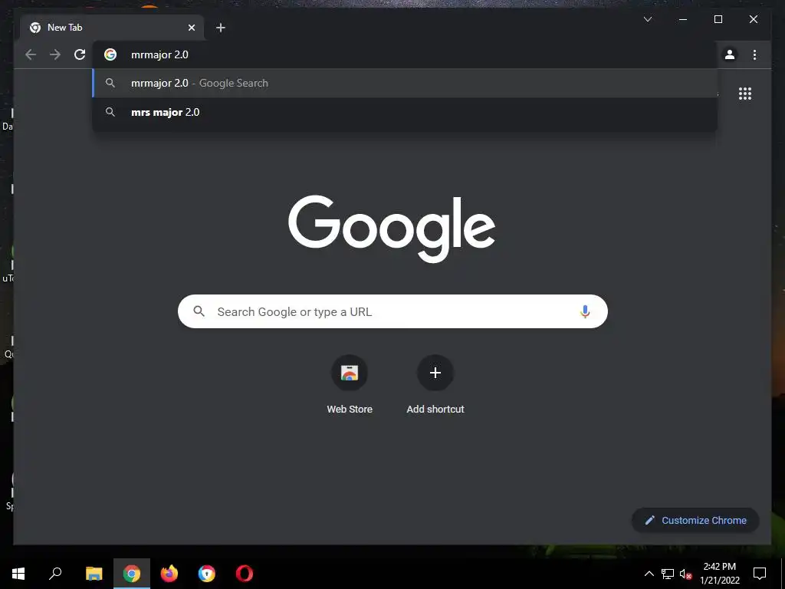Open the profile avatar menu
The height and width of the screenshot is (589, 785).
(730, 54)
